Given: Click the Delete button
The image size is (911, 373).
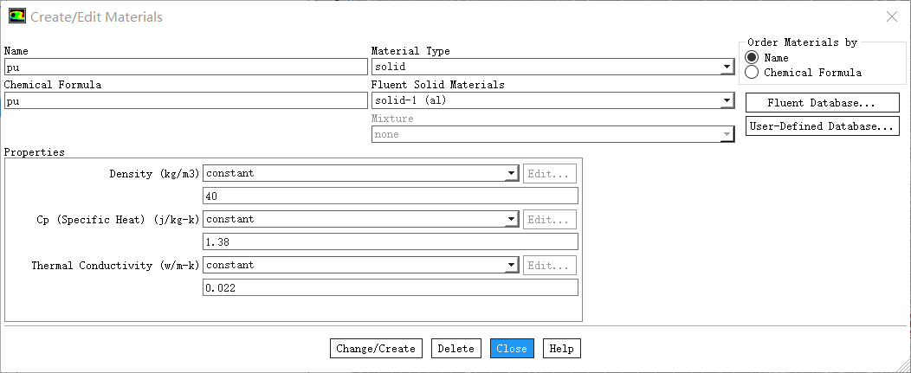Looking at the screenshot, I should point(455,349).
